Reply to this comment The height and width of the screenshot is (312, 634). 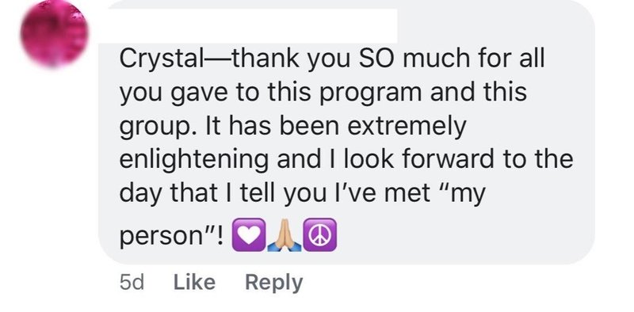[x=273, y=283]
